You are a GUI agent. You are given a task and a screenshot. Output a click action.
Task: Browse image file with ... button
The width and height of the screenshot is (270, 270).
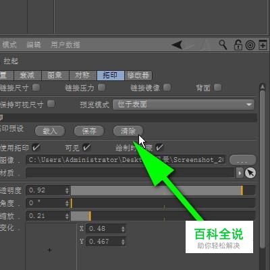coord(243,160)
